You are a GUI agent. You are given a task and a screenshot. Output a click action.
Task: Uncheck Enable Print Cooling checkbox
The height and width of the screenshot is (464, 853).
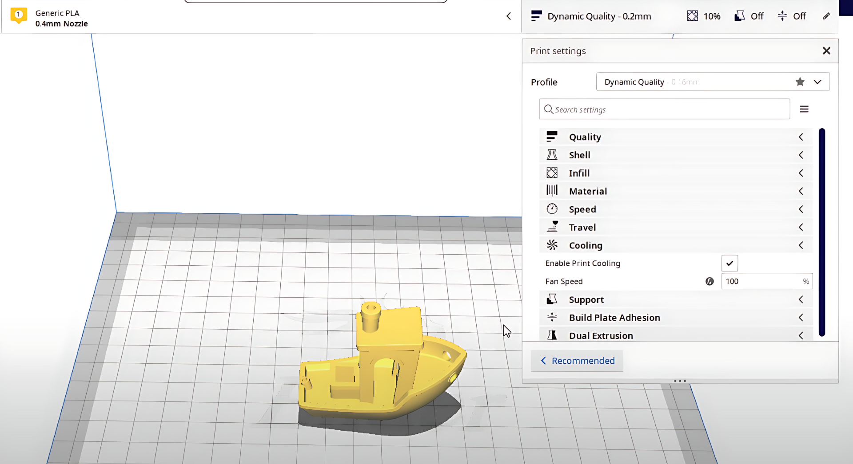729,263
